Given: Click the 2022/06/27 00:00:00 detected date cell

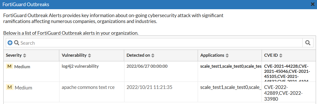Looking at the screenshot, I should pos(147,66).
